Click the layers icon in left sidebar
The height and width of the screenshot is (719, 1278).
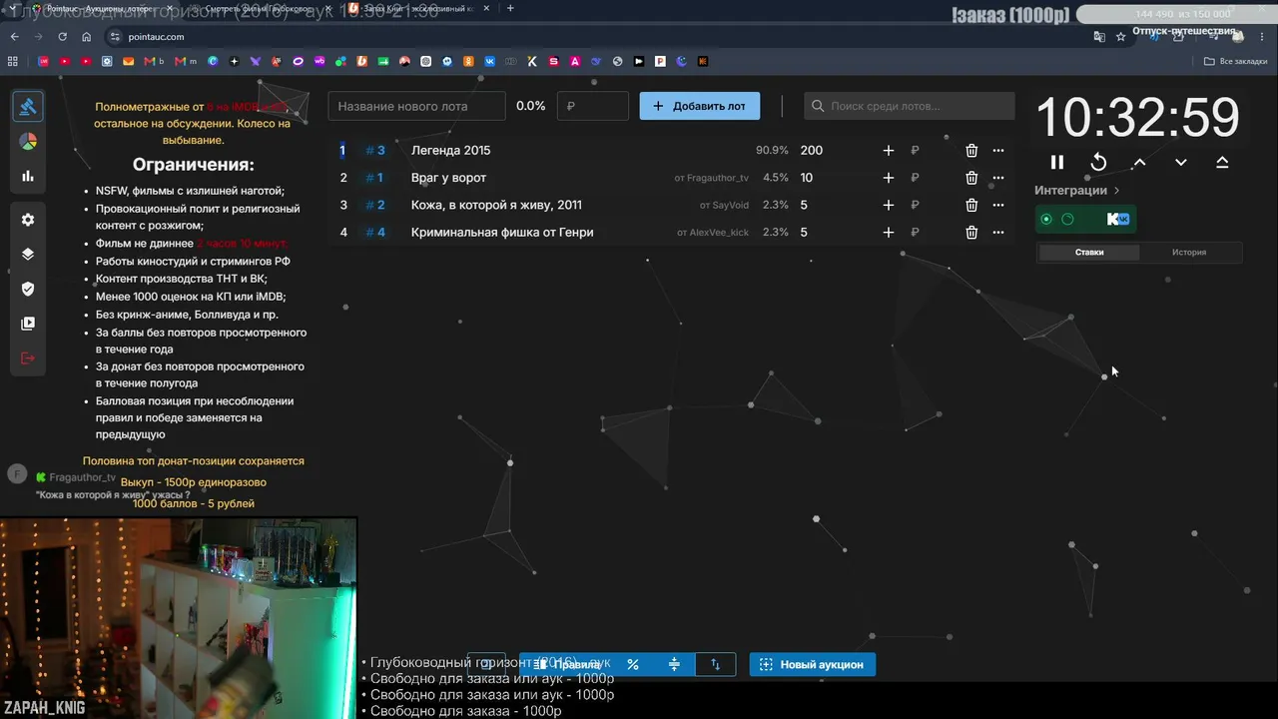[x=28, y=254]
